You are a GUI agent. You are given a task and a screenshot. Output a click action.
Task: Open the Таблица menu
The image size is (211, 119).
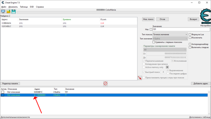24,7
